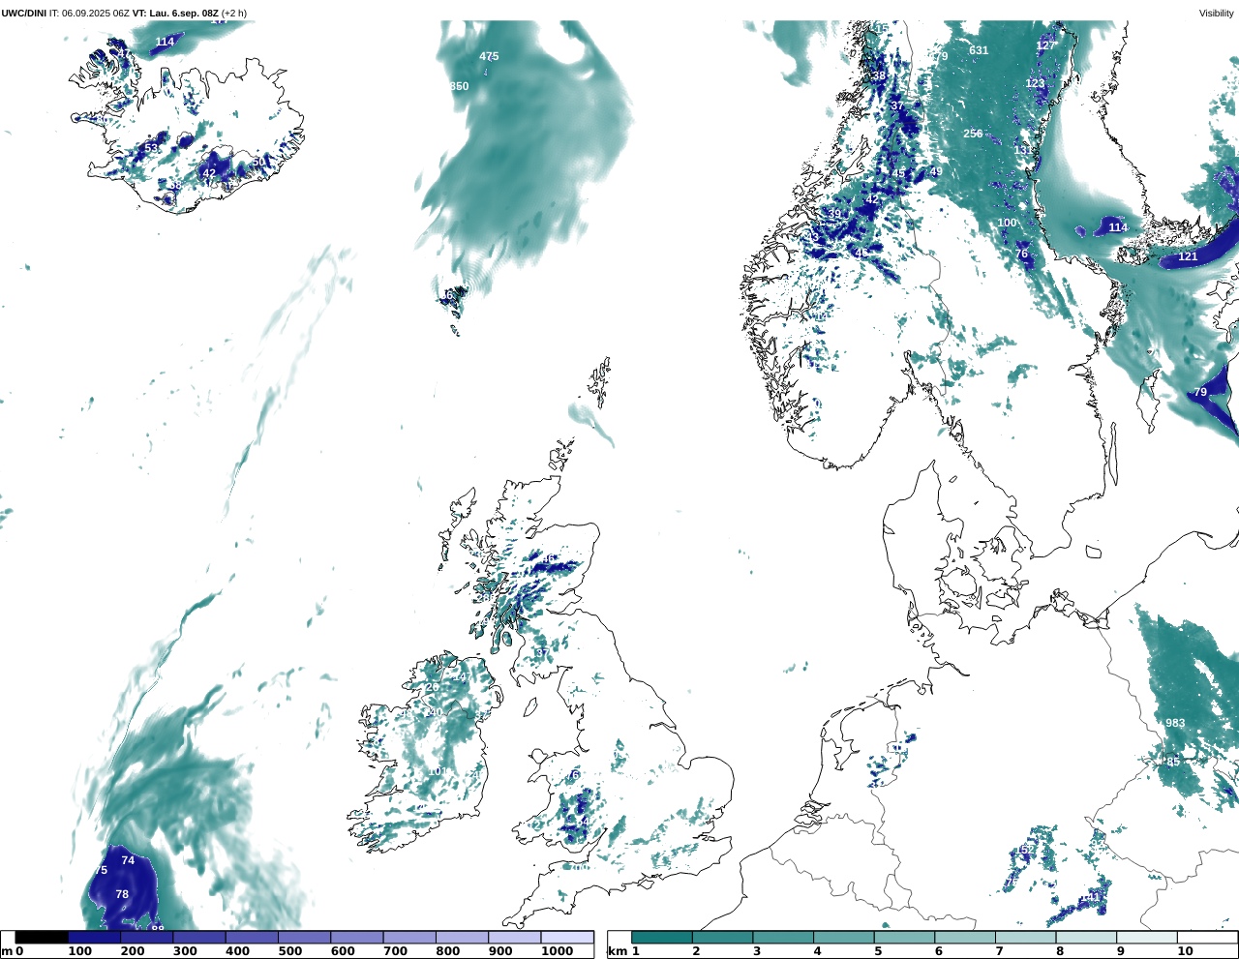Click the '300' label in the metres legend
Viewport: 1239px width, 959px height.
click(185, 951)
